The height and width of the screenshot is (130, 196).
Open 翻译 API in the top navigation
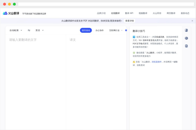point(129,13)
